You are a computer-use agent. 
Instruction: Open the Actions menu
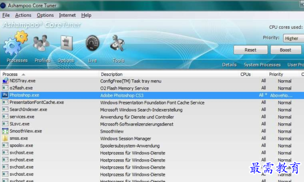23,15
